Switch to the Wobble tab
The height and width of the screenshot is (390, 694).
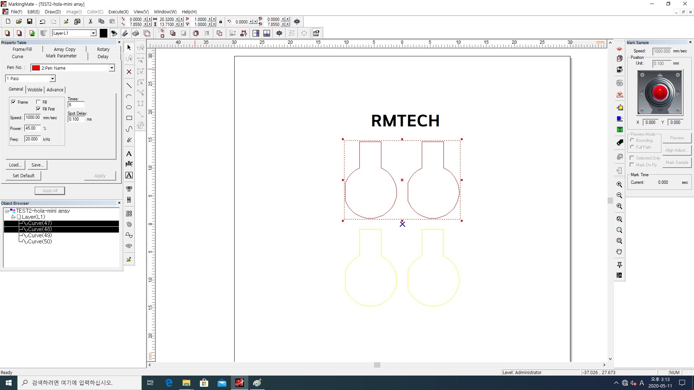pyautogui.click(x=35, y=90)
